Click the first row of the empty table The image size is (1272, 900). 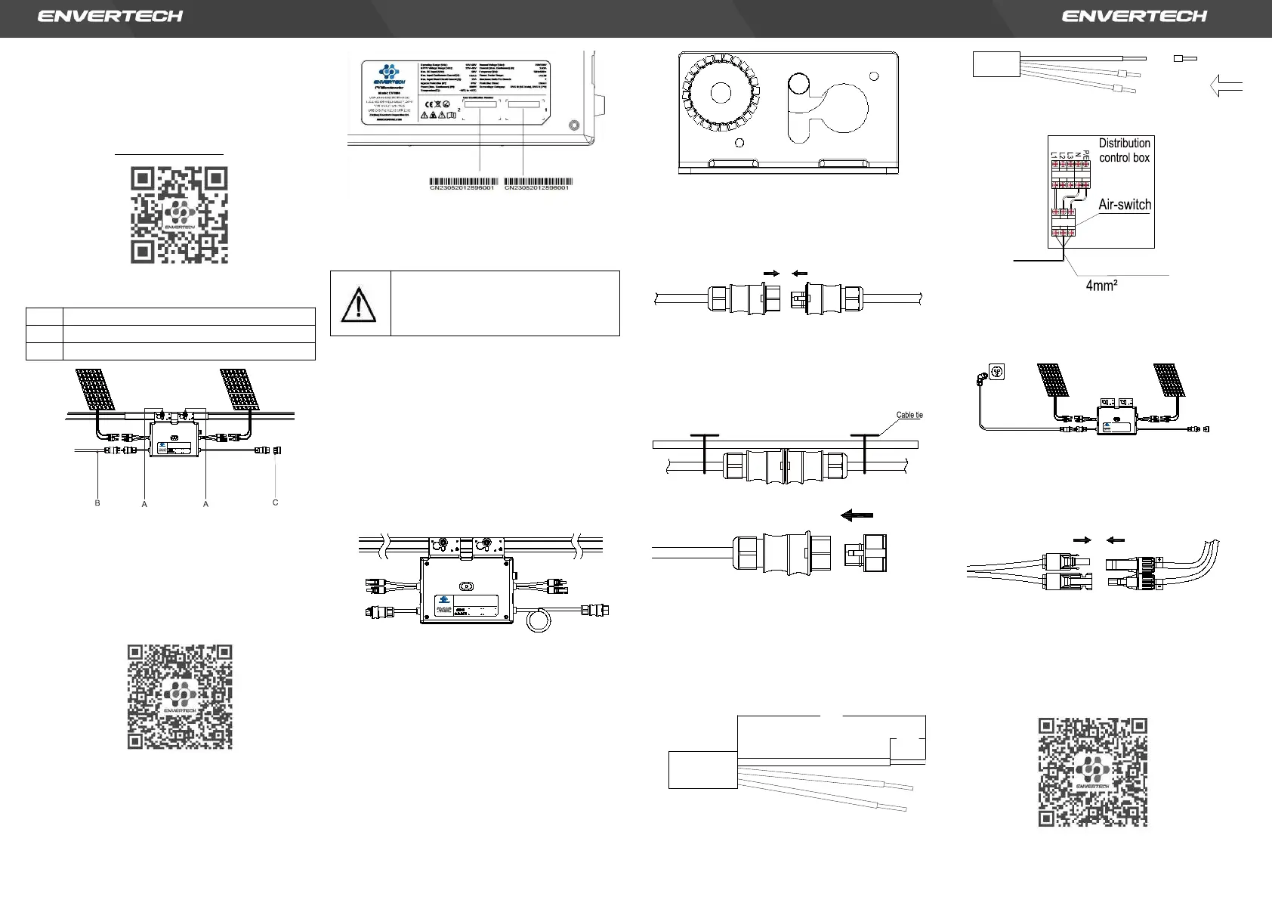click(170, 317)
